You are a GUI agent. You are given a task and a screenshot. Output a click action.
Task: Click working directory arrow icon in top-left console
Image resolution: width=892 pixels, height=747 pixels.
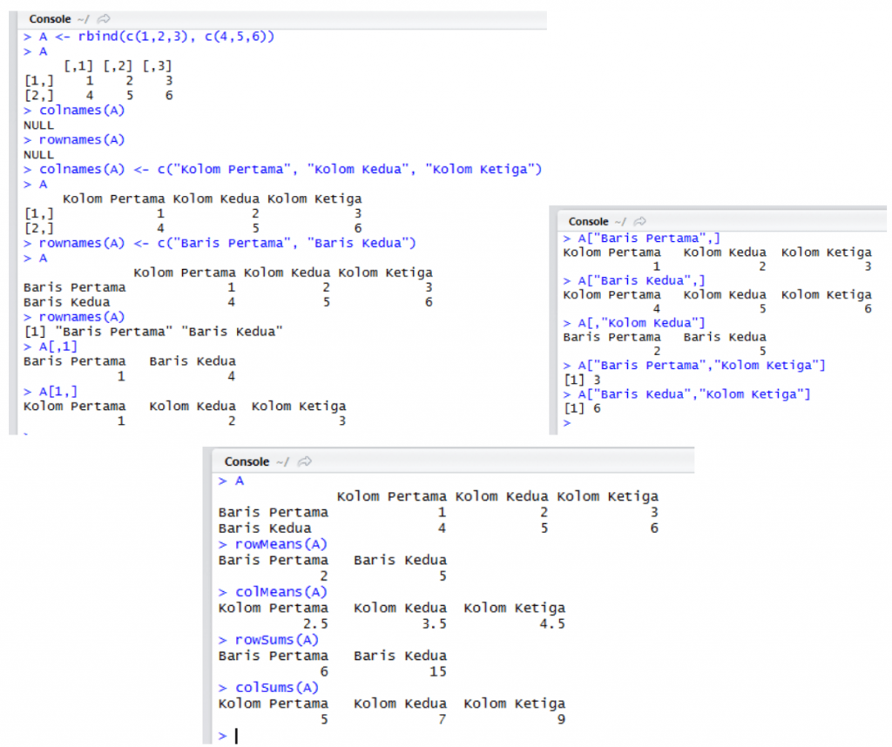(x=105, y=19)
